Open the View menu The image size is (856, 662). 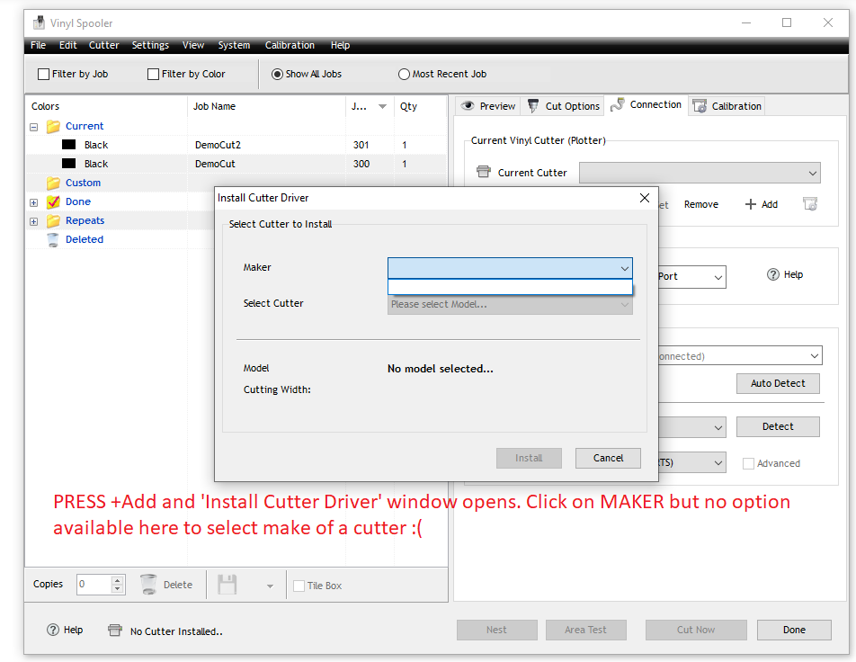pos(193,45)
